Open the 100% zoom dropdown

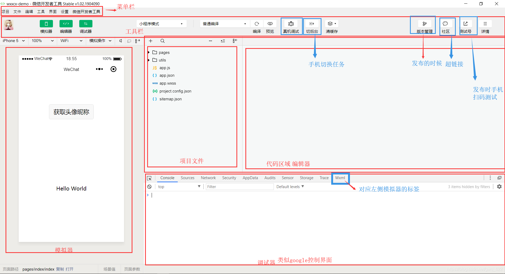pos(43,41)
